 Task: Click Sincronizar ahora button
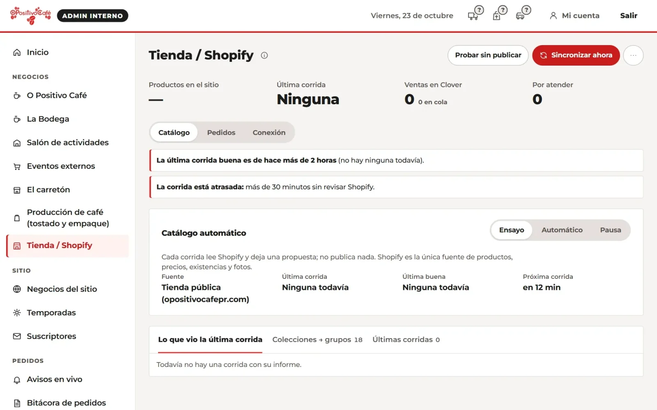[x=576, y=55]
